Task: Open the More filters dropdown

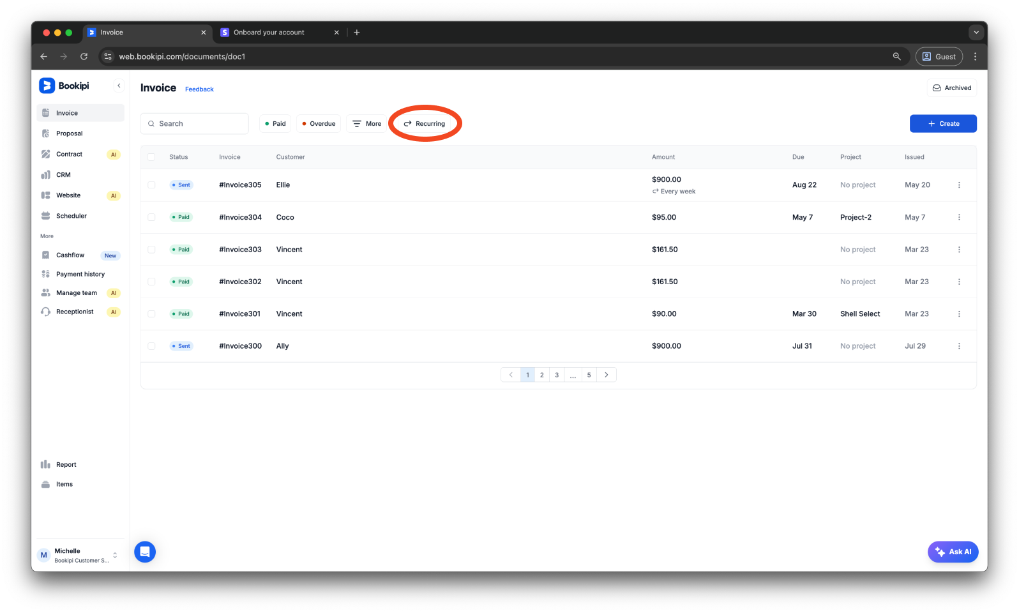Action: click(367, 124)
